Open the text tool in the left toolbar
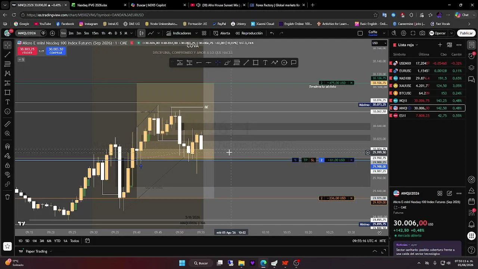The height and width of the screenshot is (269, 478). (7, 102)
